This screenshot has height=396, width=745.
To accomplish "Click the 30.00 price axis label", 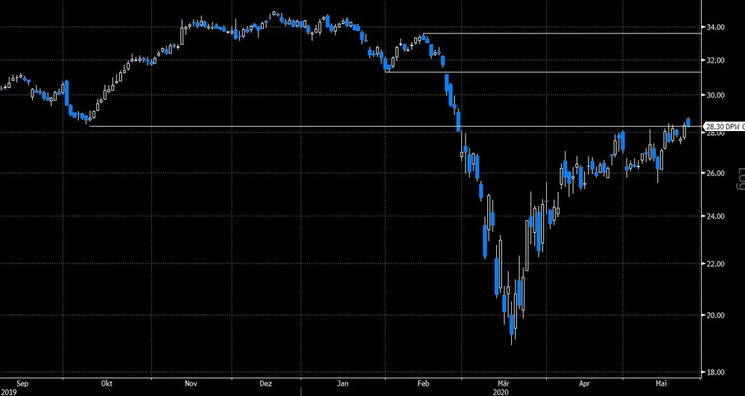I will [x=718, y=95].
